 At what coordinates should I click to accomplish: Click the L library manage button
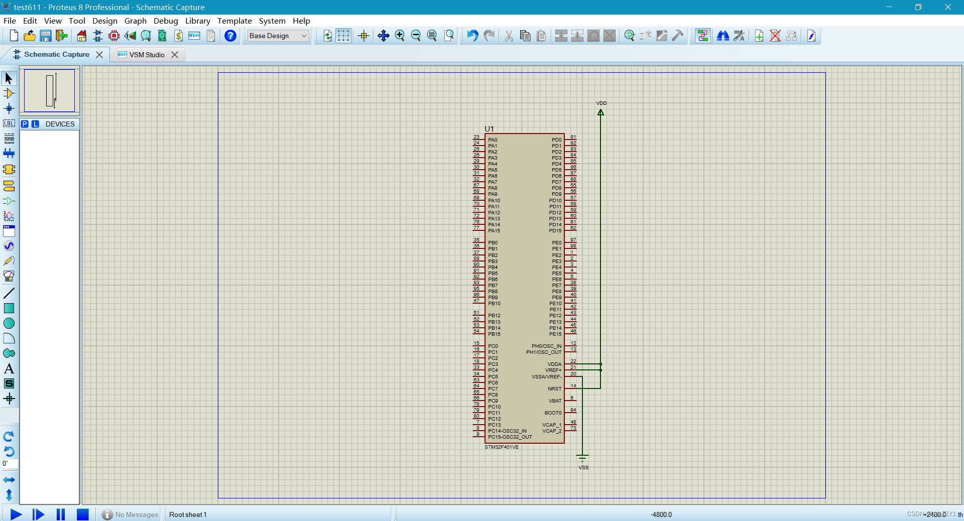(35, 124)
